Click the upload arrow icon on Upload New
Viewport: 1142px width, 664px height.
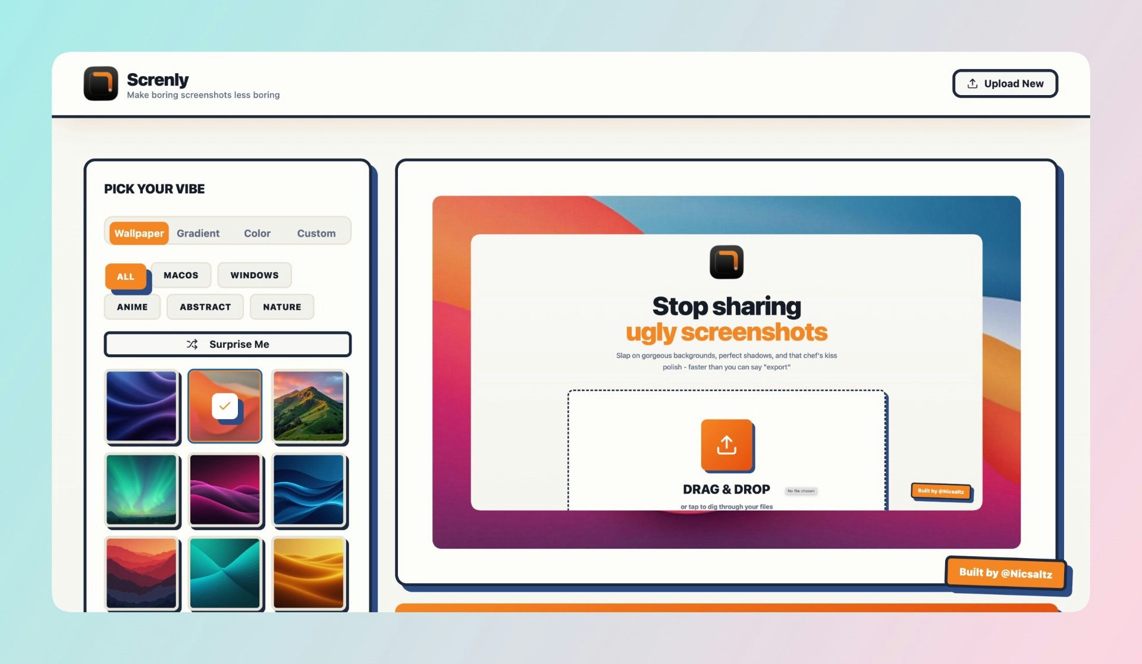(x=972, y=83)
